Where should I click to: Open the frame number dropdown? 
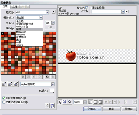coord(126,102)
